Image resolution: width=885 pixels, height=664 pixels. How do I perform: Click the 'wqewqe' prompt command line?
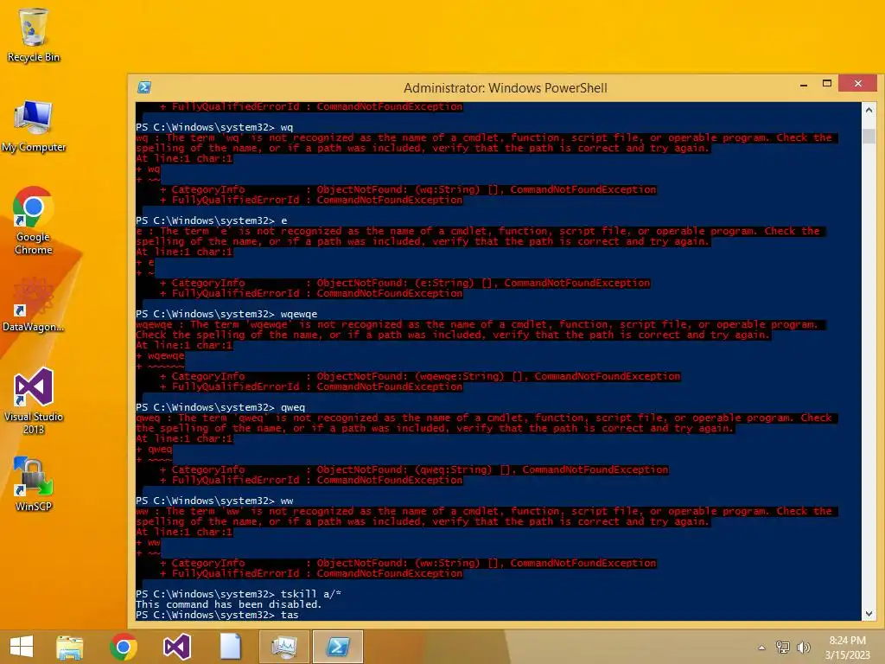point(227,314)
